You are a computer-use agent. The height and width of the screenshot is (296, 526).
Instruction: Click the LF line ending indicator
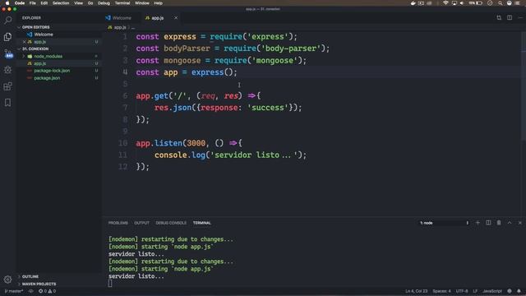coord(475,291)
